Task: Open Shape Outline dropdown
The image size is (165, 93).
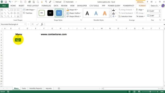Action: (x=74, y=13)
